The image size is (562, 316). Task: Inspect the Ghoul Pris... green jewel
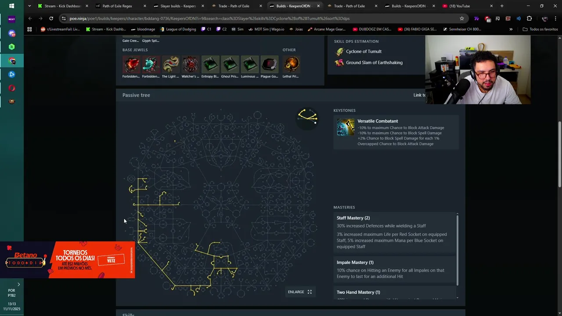pyautogui.click(x=230, y=65)
